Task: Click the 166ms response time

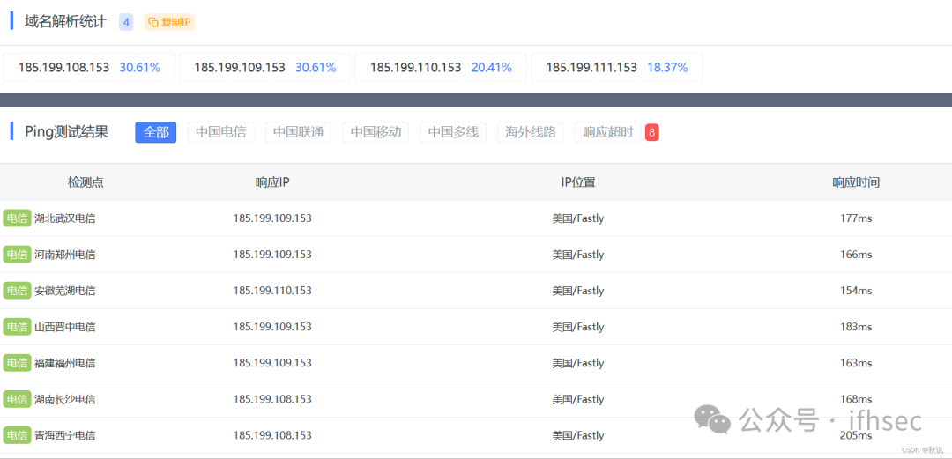Action: coord(856,255)
